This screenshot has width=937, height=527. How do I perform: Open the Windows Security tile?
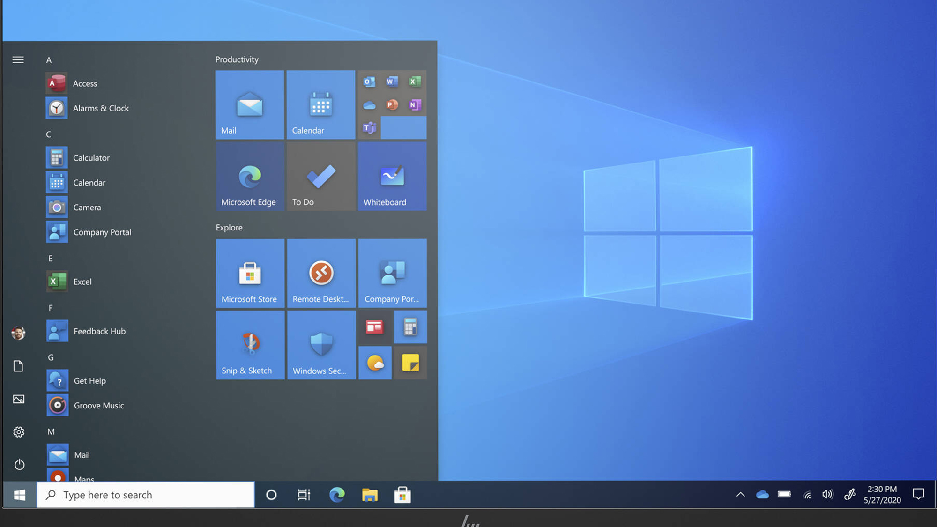tap(321, 345)
